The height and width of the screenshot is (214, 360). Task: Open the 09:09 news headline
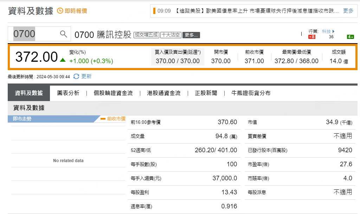(x=257, y=11)
